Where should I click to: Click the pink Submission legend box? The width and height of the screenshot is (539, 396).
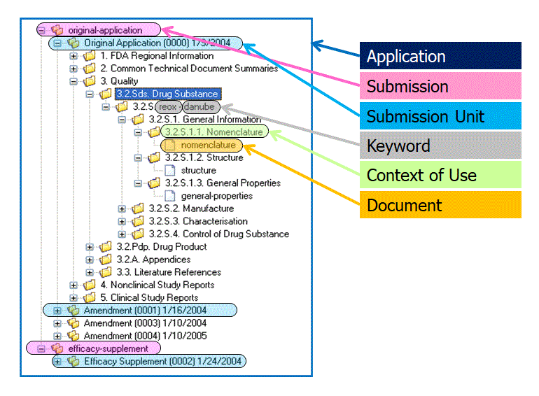click(440, 86)
